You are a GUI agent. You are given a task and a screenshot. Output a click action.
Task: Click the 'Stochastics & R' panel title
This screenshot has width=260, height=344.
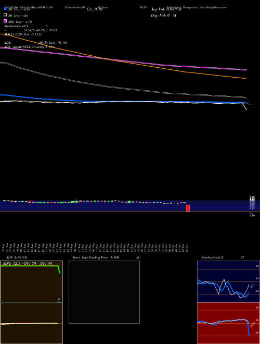[212, 257]
